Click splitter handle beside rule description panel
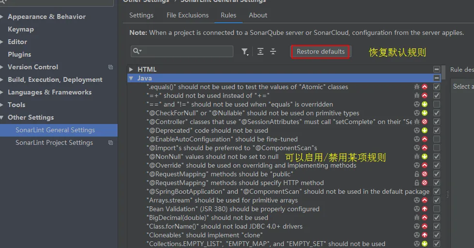The image size is (474, 248). click(448, 194)
